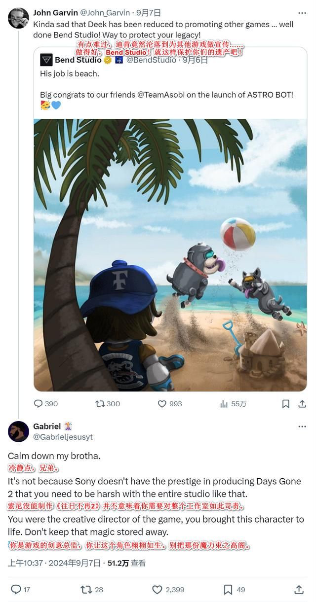
Task: Reply to Gabriel's tweet with 17 replies
Action: pos(16,589)
